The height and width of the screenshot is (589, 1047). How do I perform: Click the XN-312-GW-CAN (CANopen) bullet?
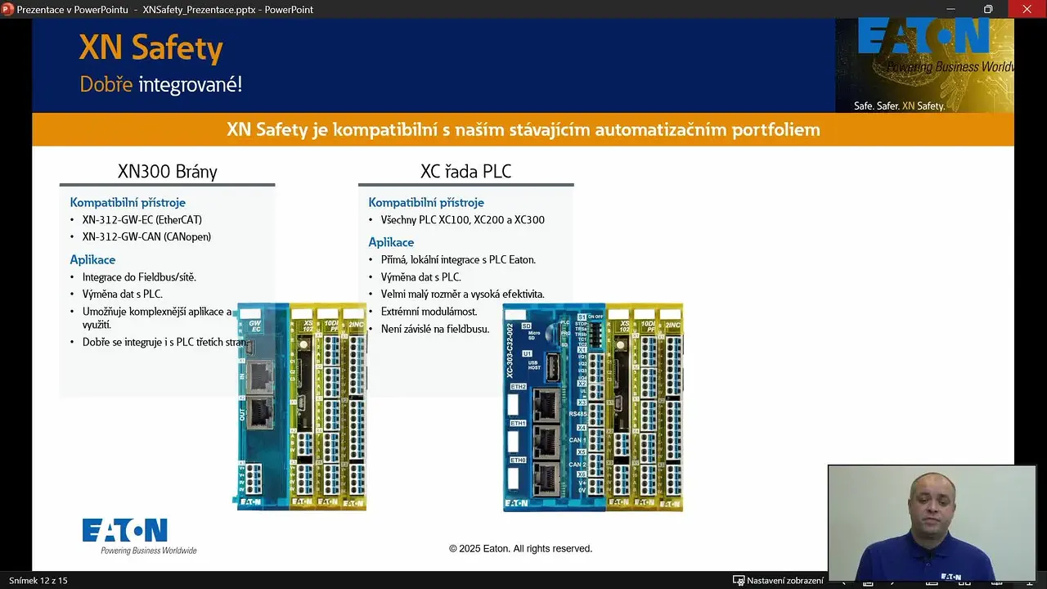pos(146,237)
